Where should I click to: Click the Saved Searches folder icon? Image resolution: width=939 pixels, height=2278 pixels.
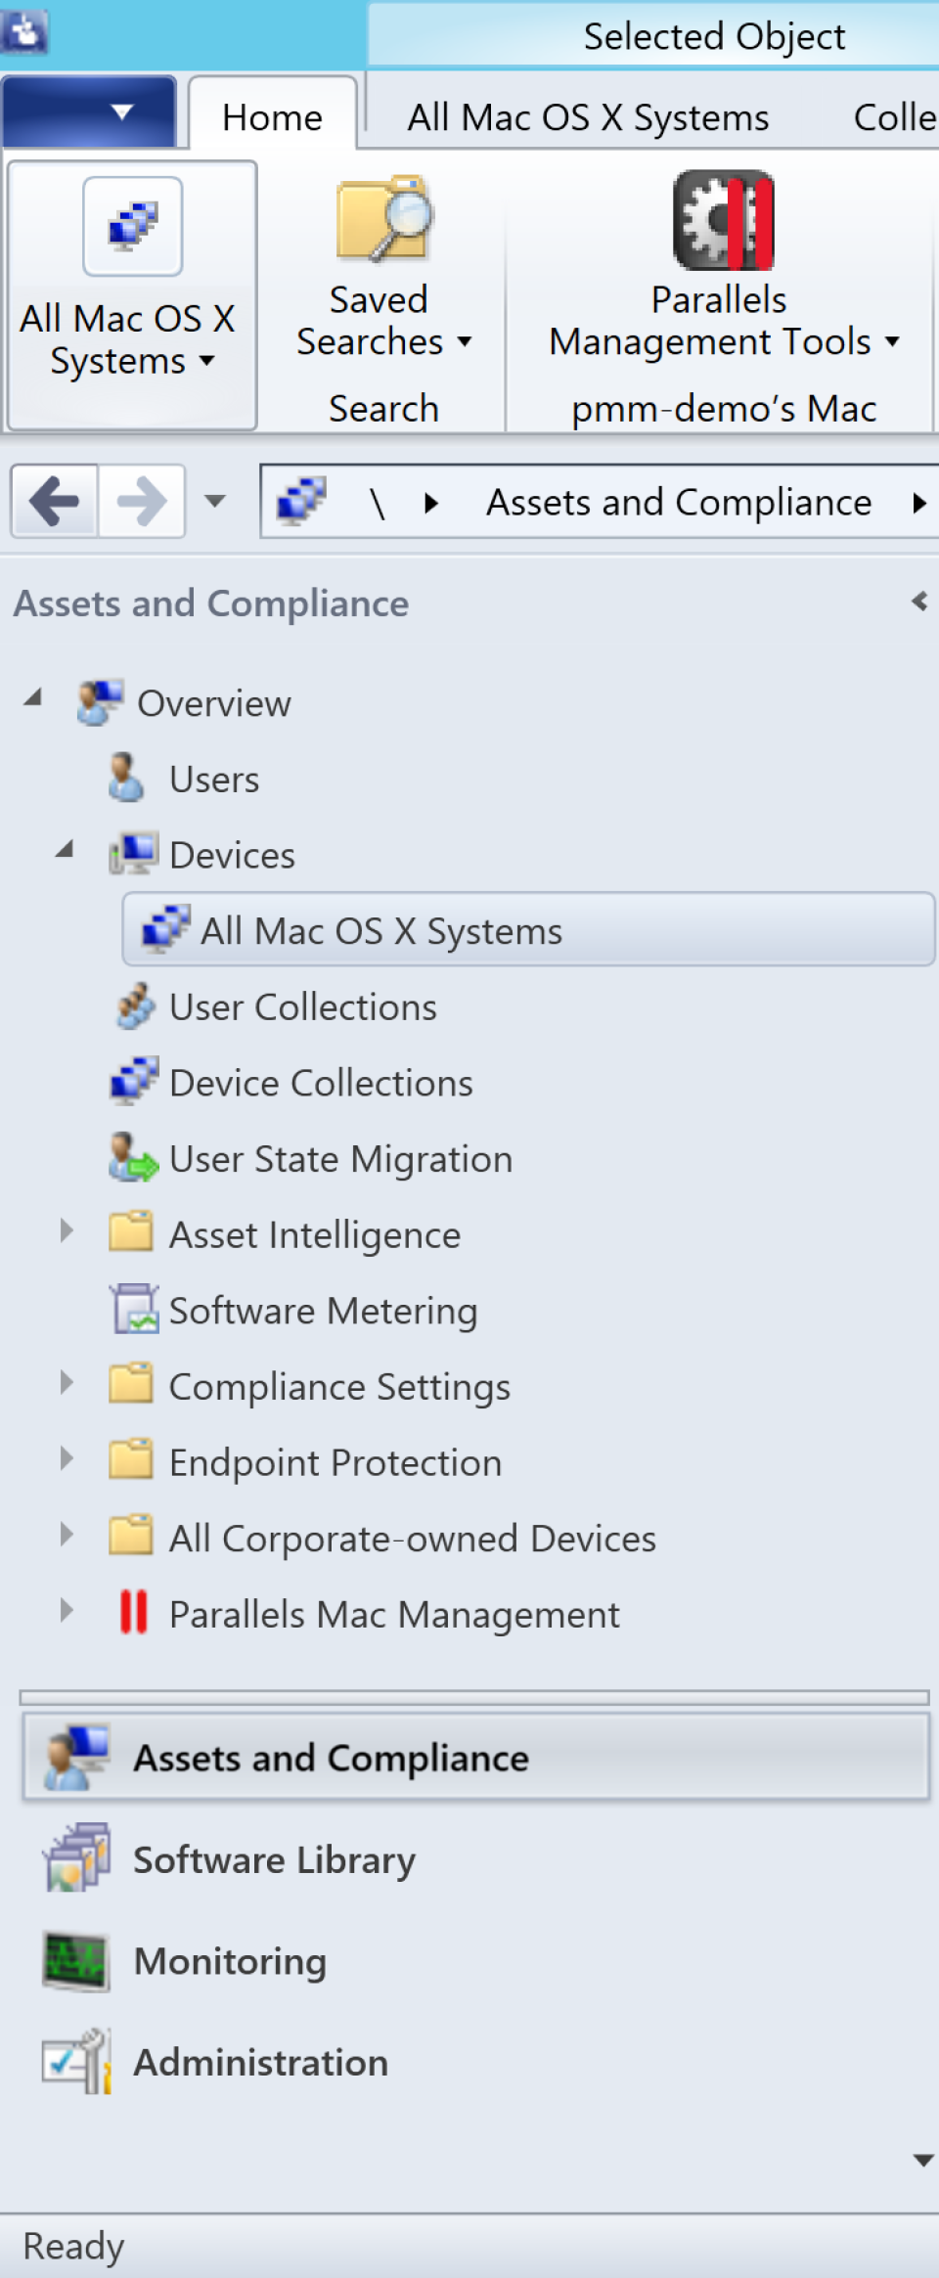384,218
